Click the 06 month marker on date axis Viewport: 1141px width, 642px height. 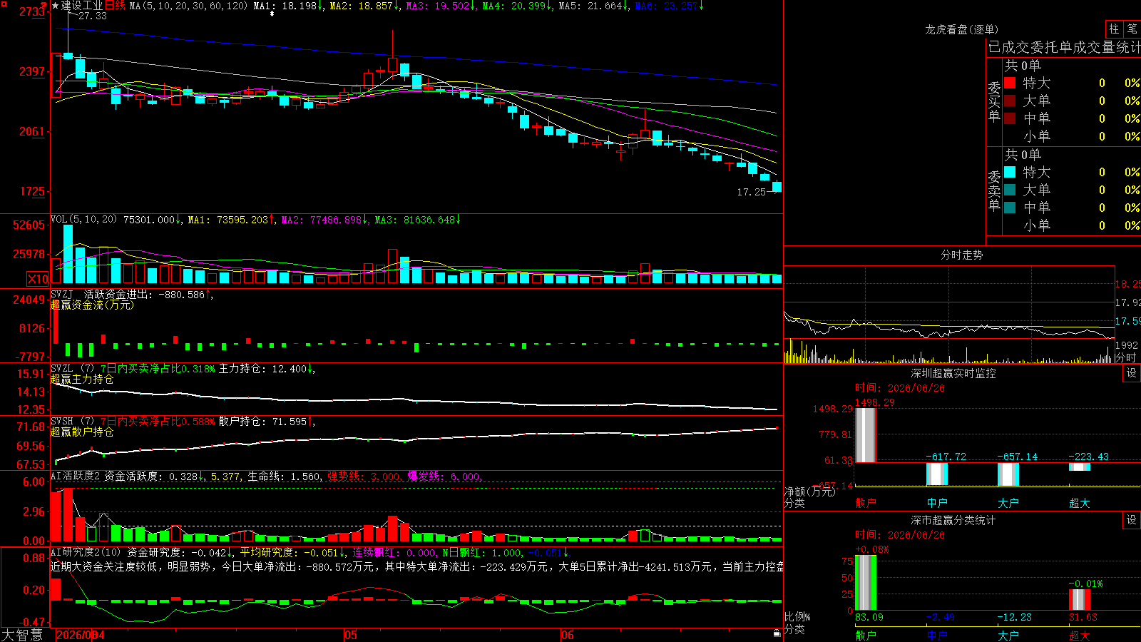[x=568, y=635]
